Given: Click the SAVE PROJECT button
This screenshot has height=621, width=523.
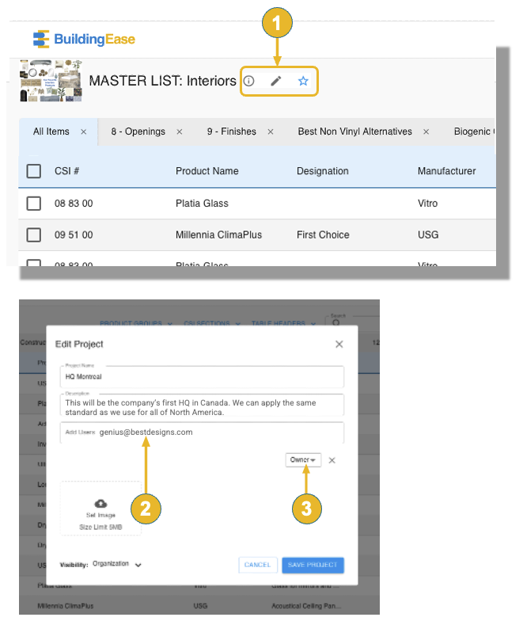Looking at the screenshot, I should point(313,566).
